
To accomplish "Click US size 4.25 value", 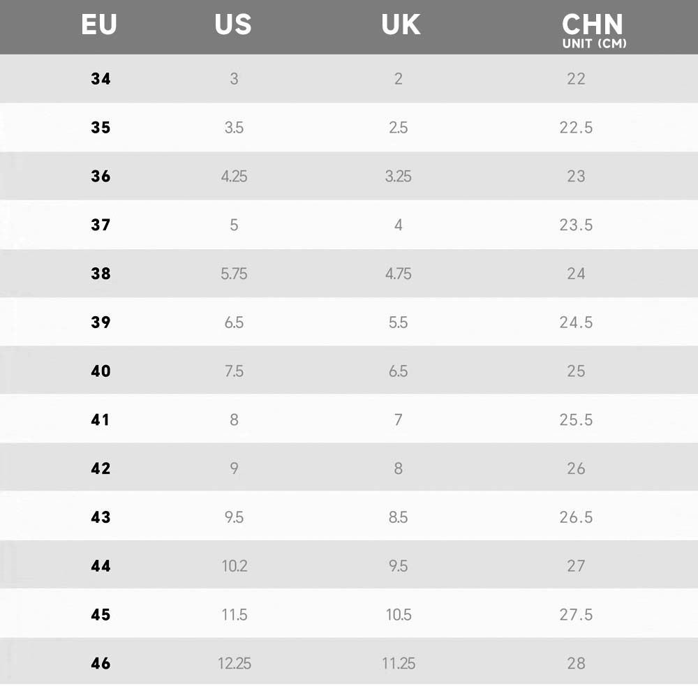I will tap(234, 177).
